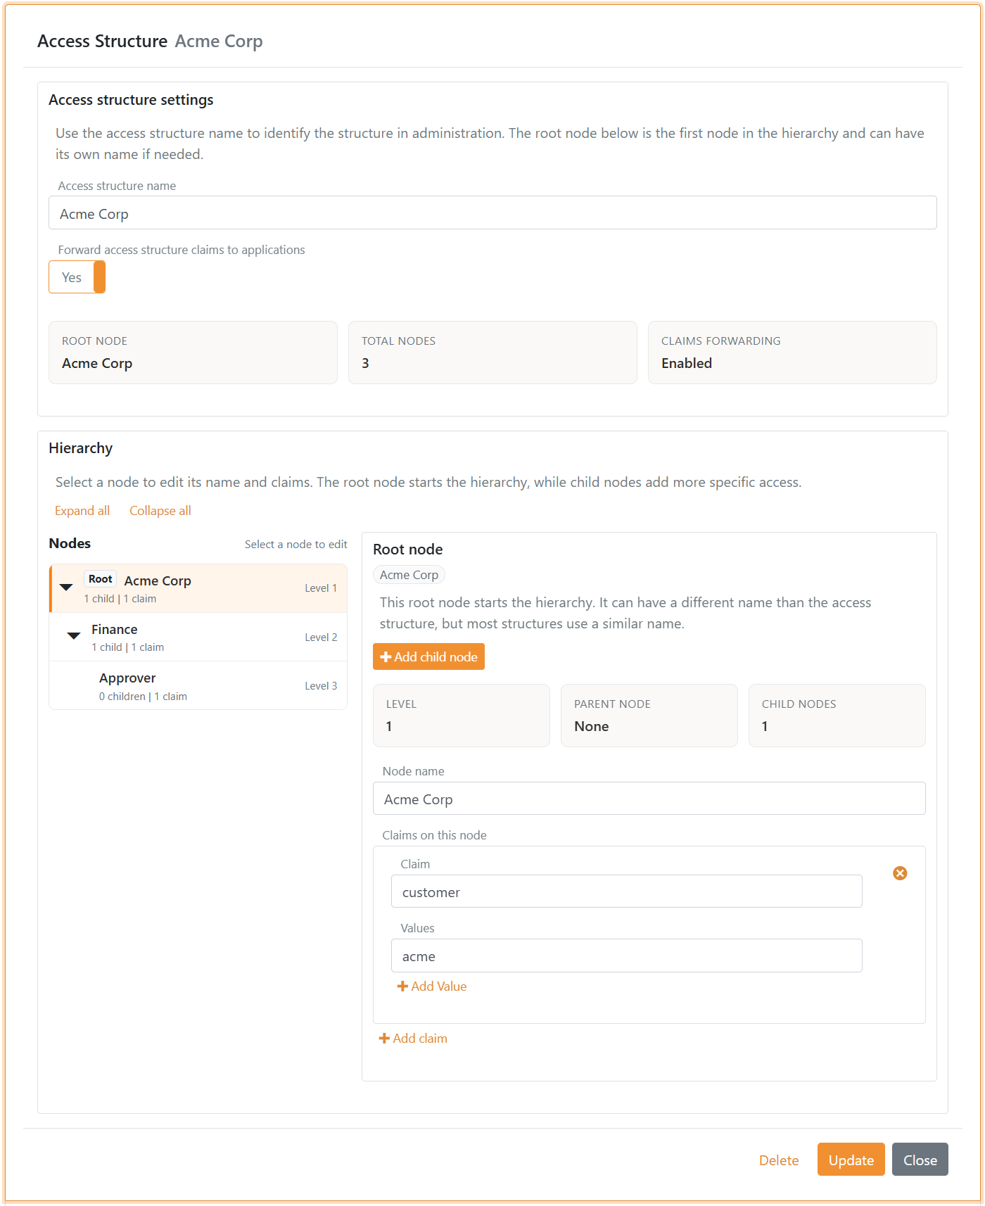
Task: Click into the Node name input
Action: point(648,799)
